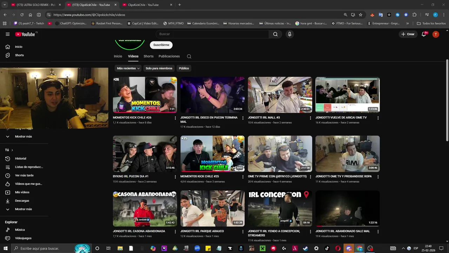Viewport: 449px width, 253px height.
Task: Open Chrome extensions puzzle icon
Action: coord(414,15)
